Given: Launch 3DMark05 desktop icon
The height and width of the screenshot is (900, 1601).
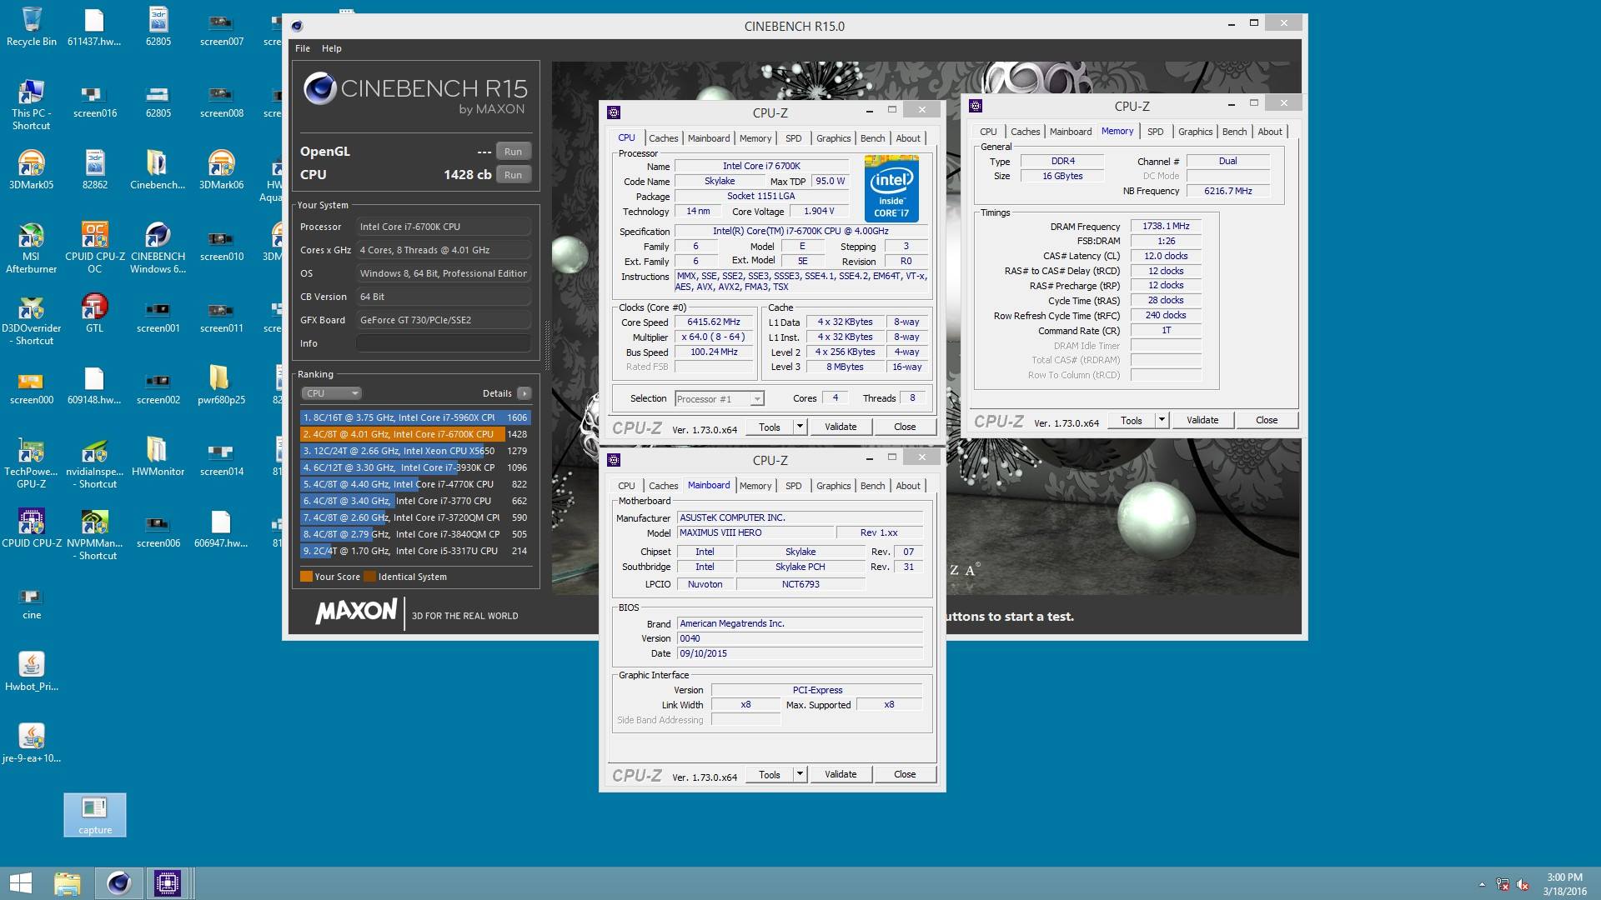Looking at the screenshot, I should click(32, 169).
